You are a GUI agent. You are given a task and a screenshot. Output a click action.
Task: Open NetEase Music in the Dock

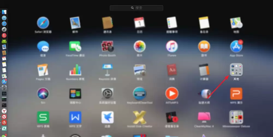click(x=4, y=123)
